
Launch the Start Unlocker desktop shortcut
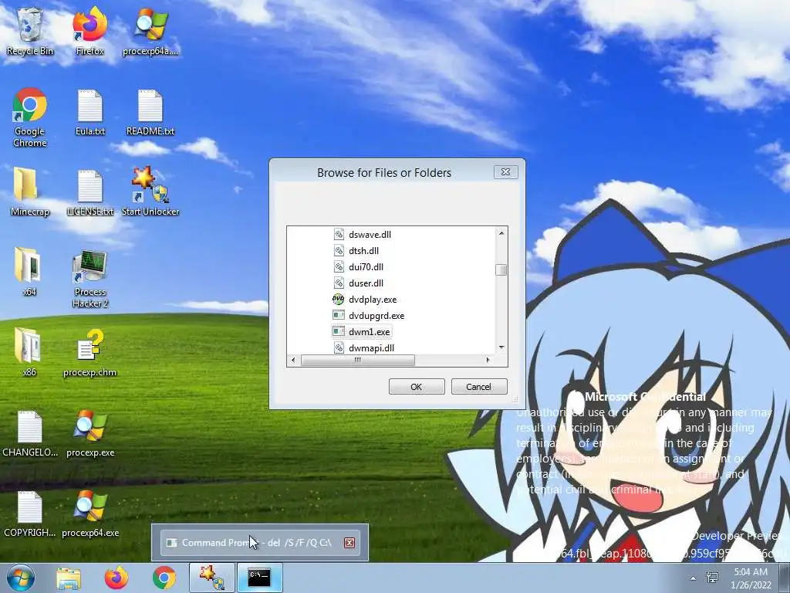coord(150,191)
